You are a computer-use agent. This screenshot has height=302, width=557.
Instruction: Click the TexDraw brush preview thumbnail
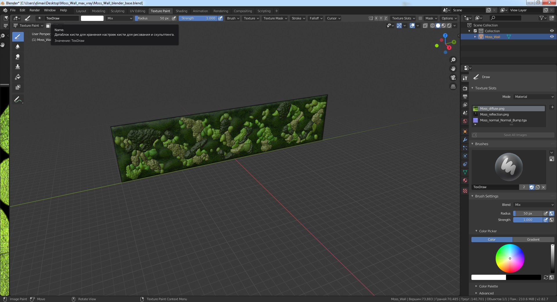point(509,167)
